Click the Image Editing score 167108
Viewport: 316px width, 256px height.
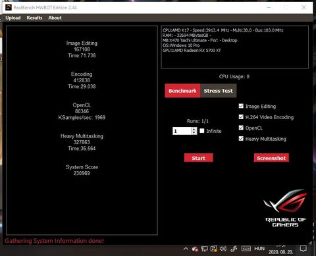82,49
